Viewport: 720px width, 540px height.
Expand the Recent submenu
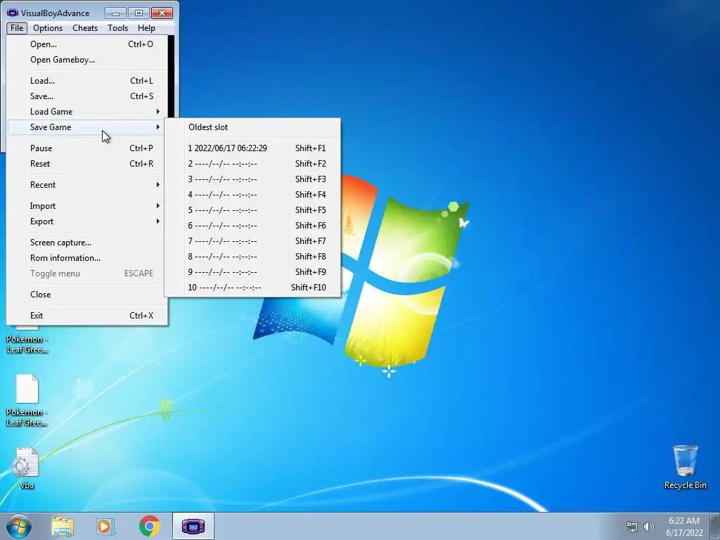(x=87, y=185)
